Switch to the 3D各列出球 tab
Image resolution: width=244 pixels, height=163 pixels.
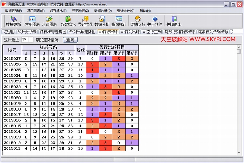coord(130,32)
